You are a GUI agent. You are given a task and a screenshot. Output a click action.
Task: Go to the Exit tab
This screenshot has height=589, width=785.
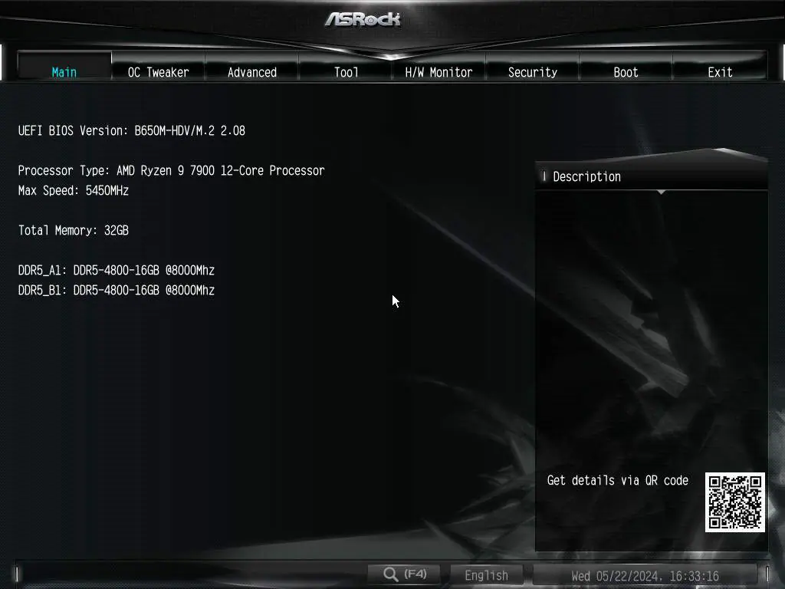tap(719, 72)
